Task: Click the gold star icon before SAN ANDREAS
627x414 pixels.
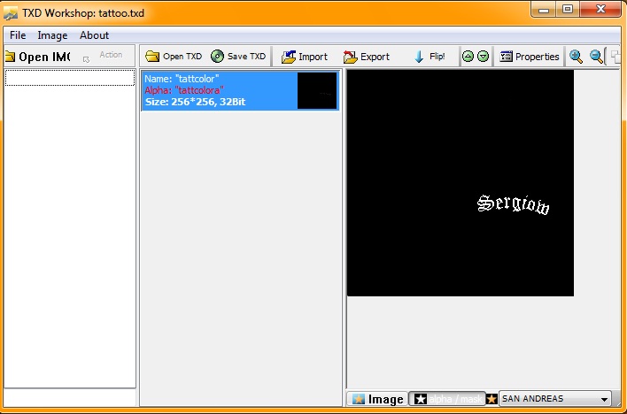Action: tap(492, 399)
